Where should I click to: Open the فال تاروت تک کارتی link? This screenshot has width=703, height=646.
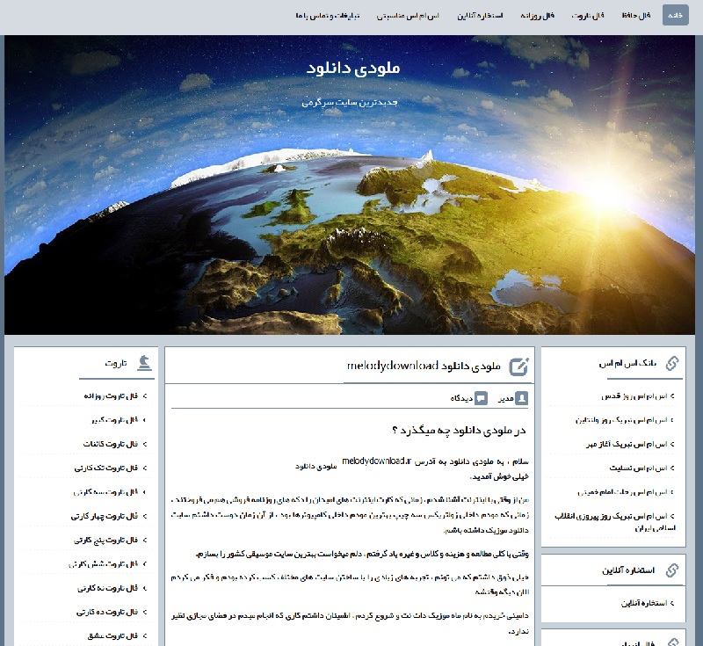106,468
